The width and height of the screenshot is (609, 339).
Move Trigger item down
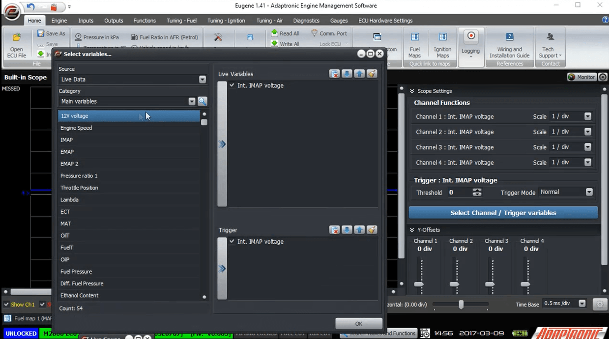point(347,230)
